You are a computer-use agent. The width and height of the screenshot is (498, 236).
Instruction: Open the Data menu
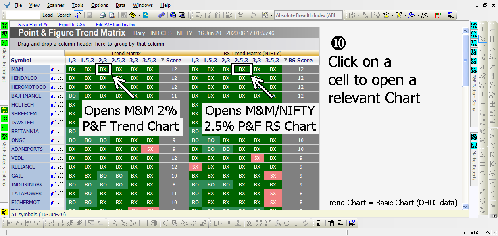click(x=120, y=5)
